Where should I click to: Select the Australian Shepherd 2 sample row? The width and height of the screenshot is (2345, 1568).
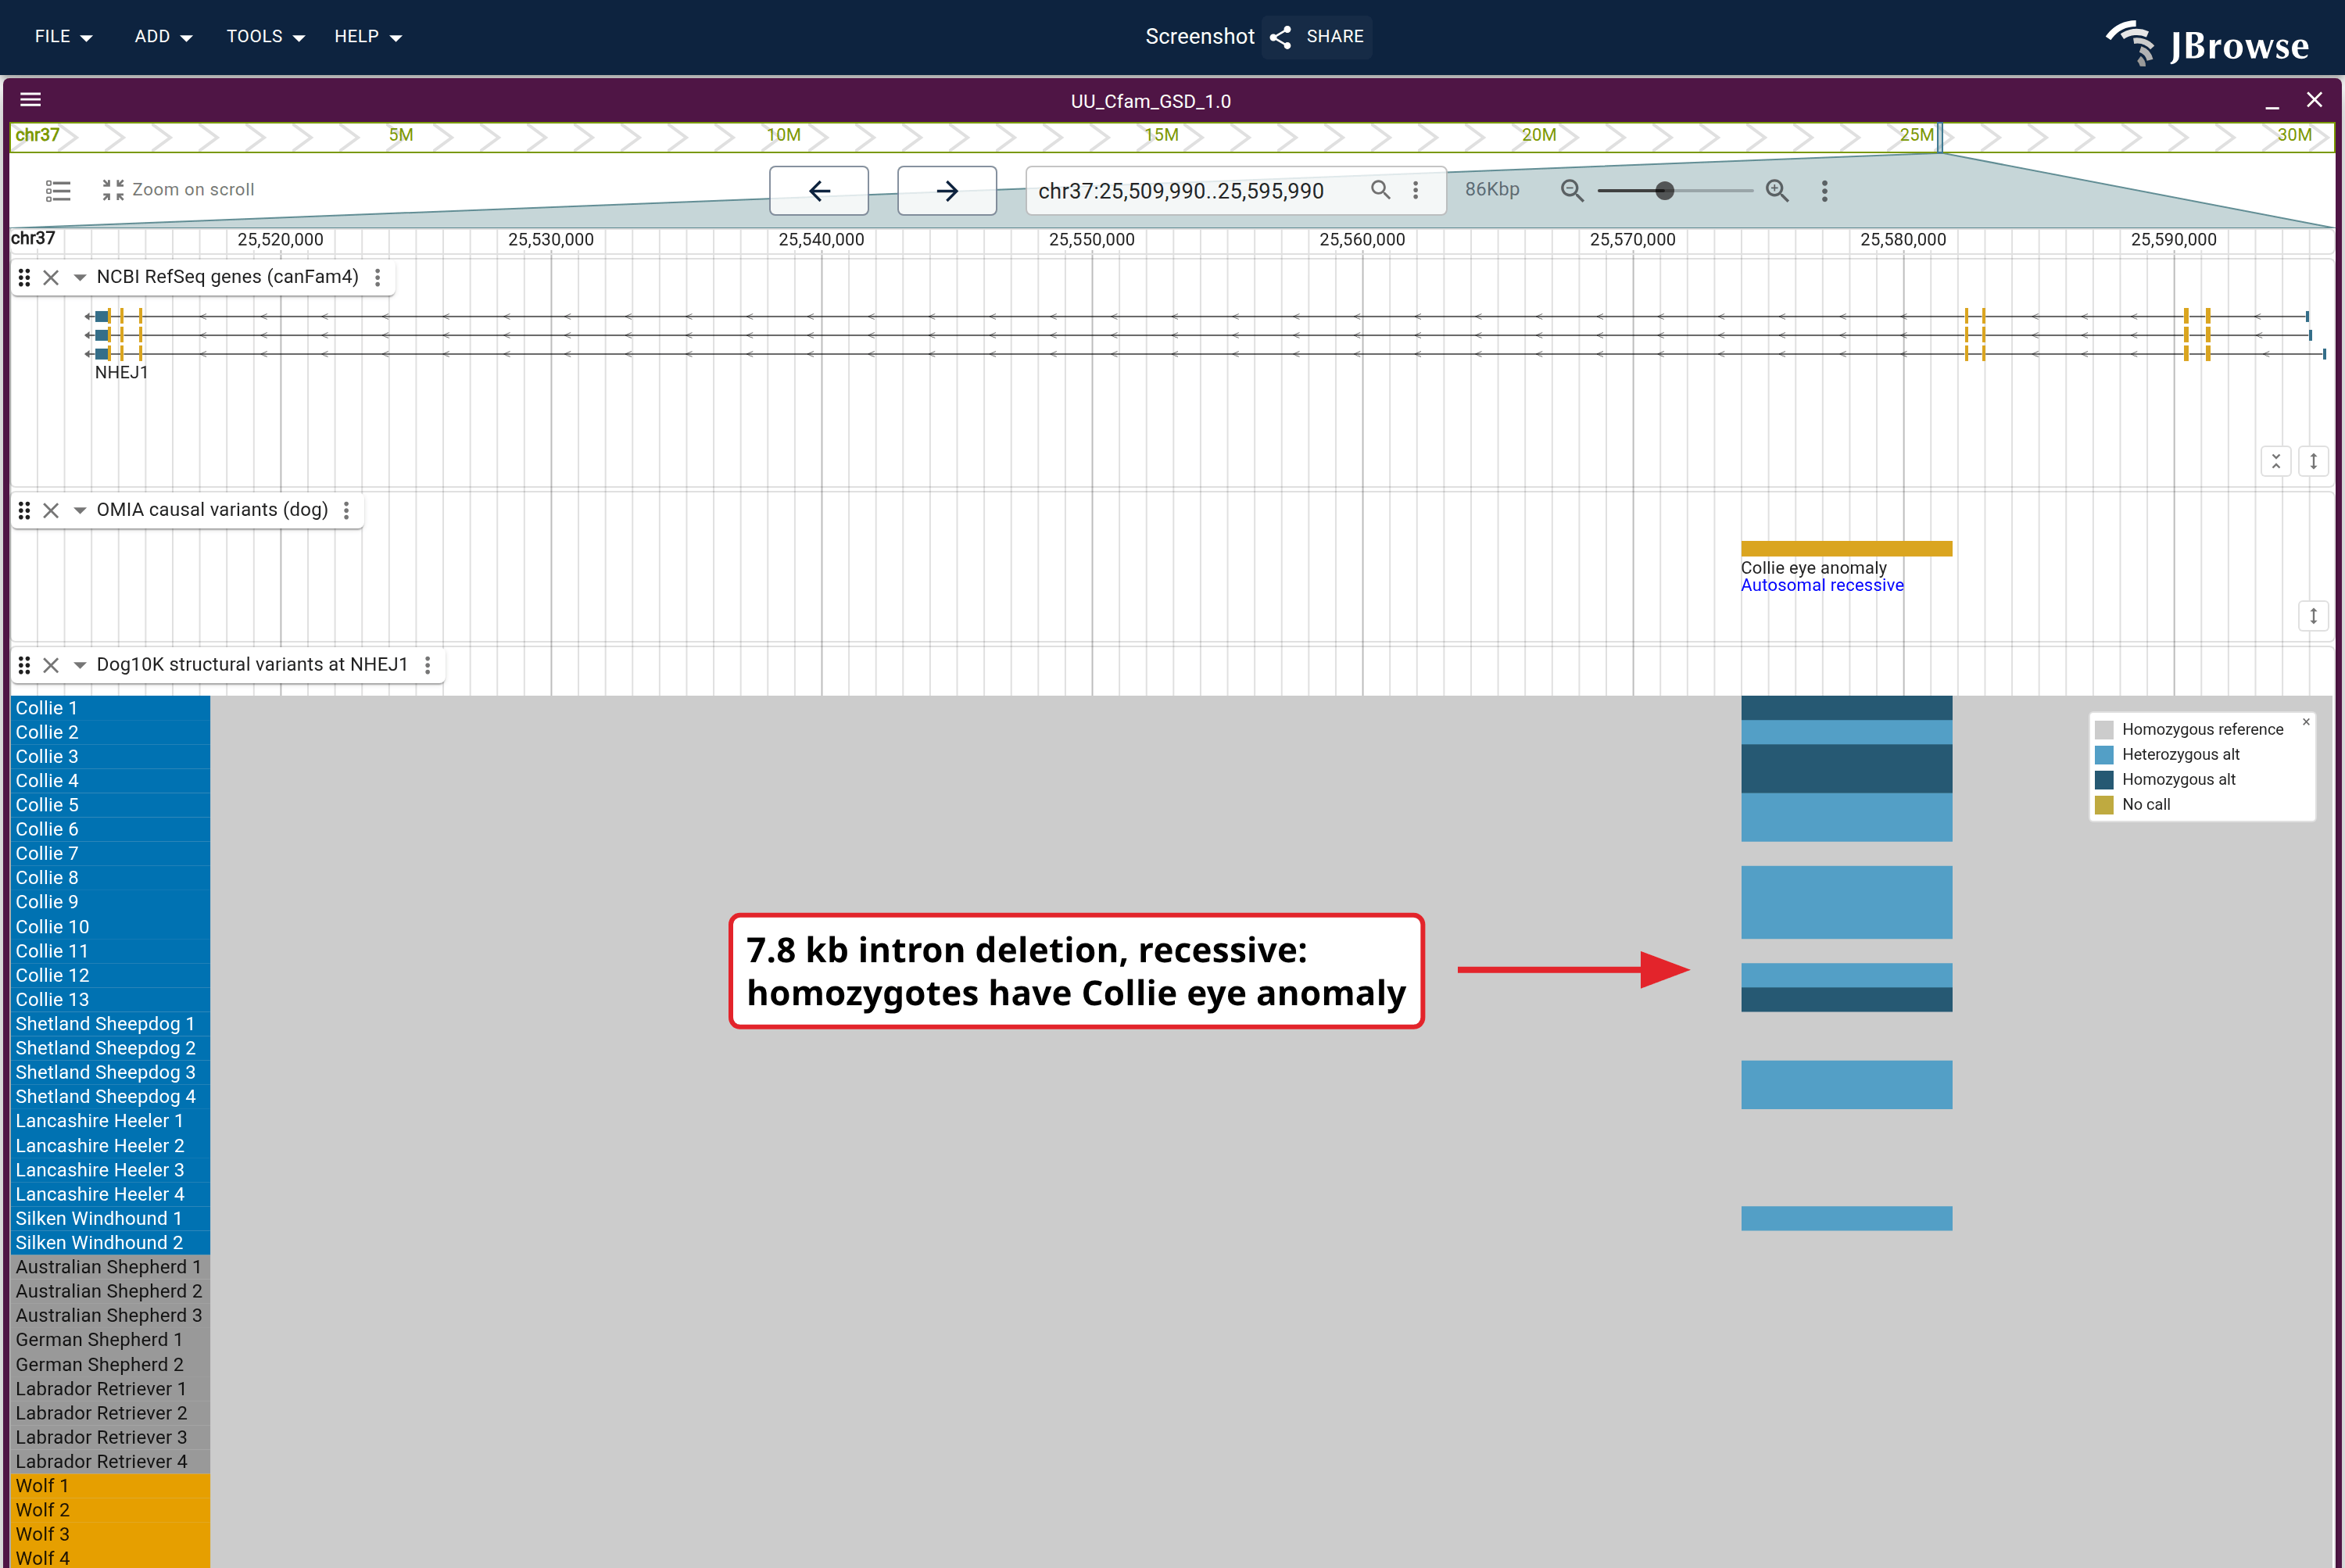tap(110, 1291)
